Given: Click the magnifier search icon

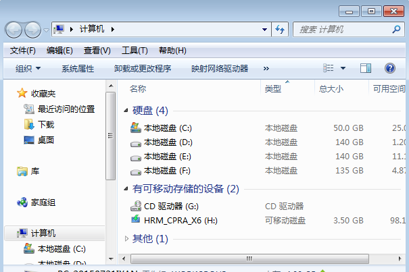Looking at the screenshot, I should coord(396,29).
